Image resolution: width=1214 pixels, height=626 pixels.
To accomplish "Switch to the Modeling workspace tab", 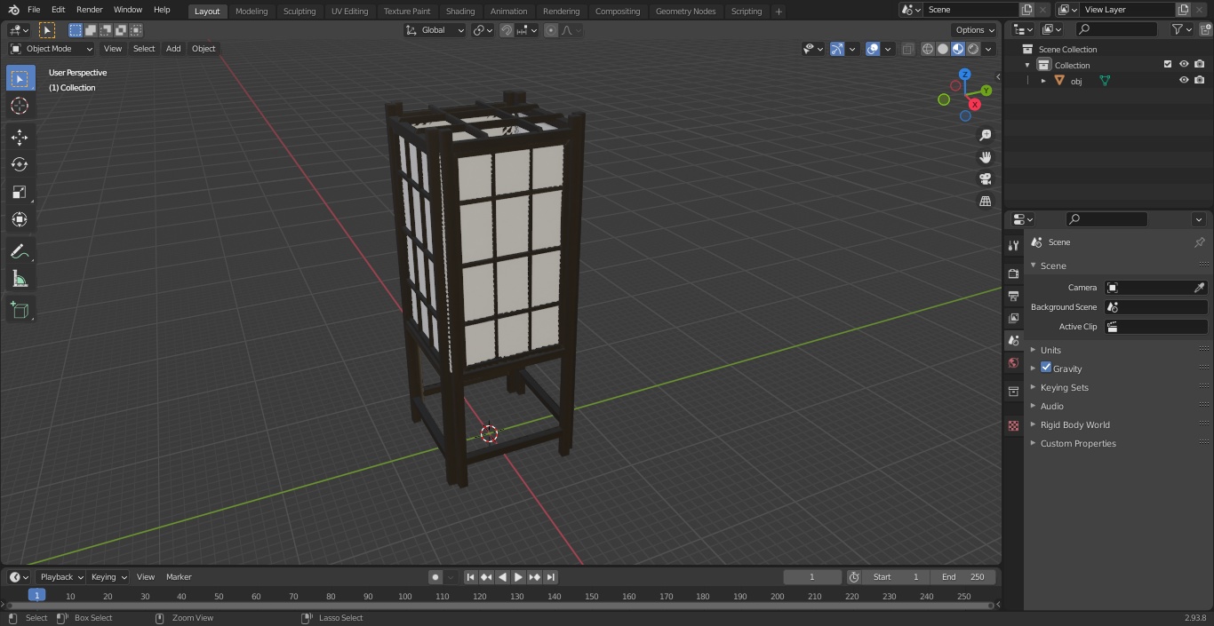I will [x=252, y=11].
